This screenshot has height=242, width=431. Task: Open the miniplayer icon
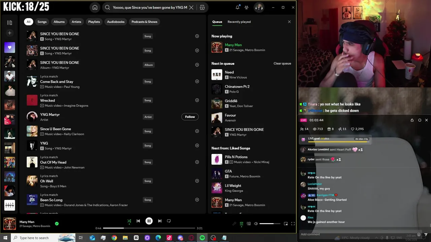[286, 224]
